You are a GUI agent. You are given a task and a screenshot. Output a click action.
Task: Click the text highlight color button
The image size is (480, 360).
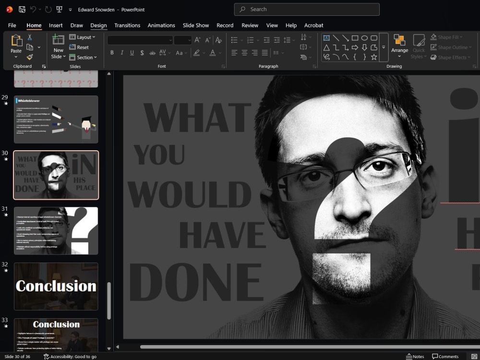196,53
